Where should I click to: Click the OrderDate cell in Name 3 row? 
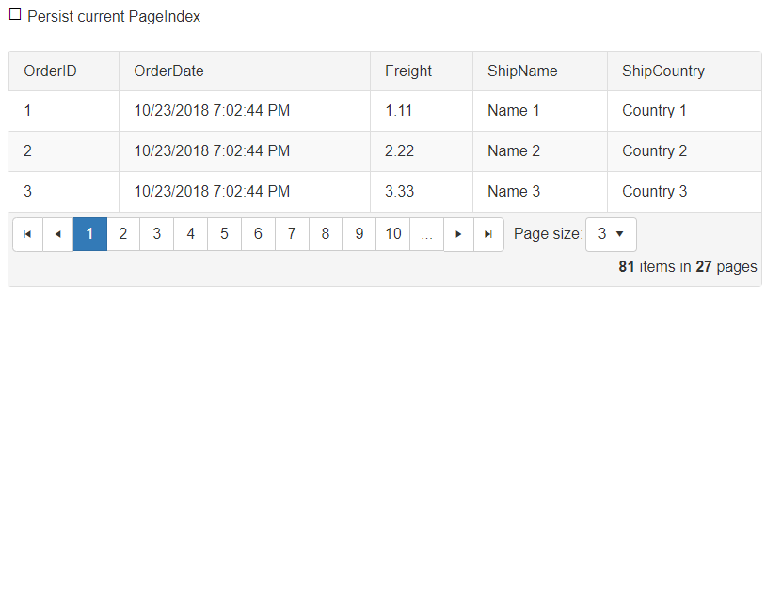pyautogui.click(x=245, y=192)
